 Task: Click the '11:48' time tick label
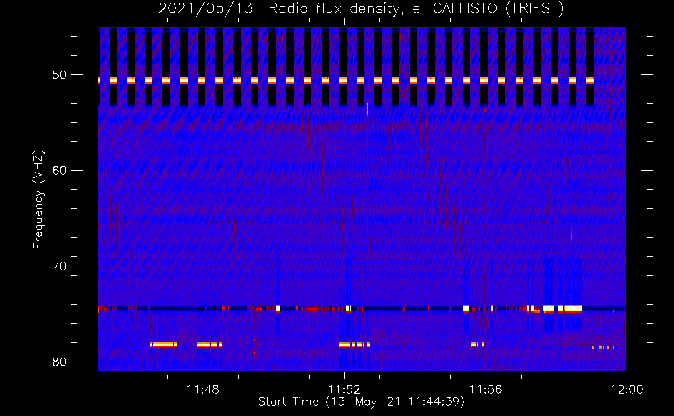pos(203,390)
